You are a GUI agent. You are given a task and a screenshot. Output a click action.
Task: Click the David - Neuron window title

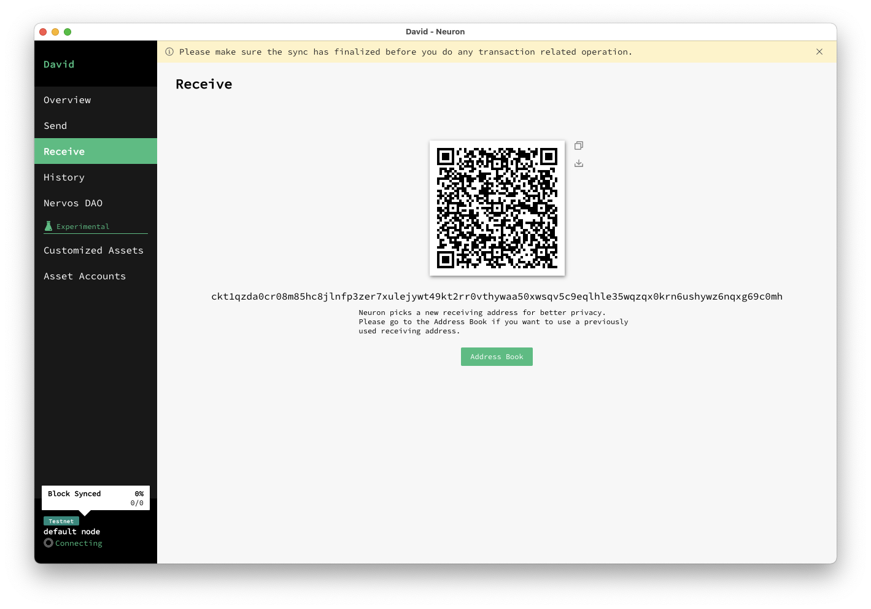pyautogui.click(x=435, y=32)
